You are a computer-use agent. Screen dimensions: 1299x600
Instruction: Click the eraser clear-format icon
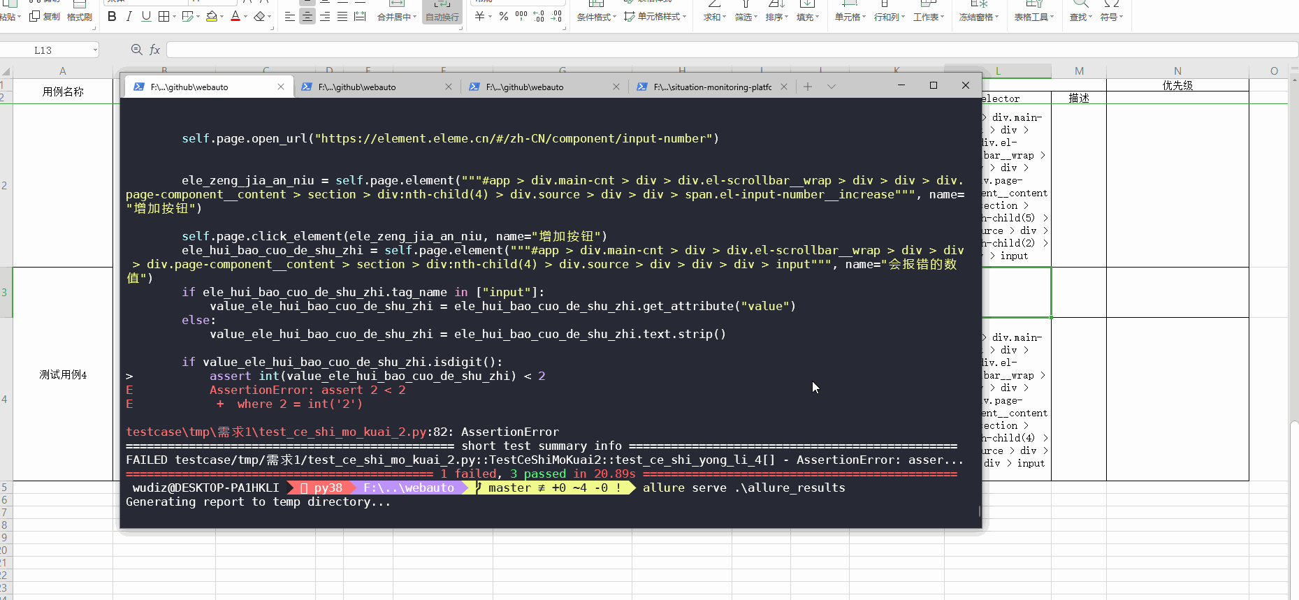tap(259, 17)
